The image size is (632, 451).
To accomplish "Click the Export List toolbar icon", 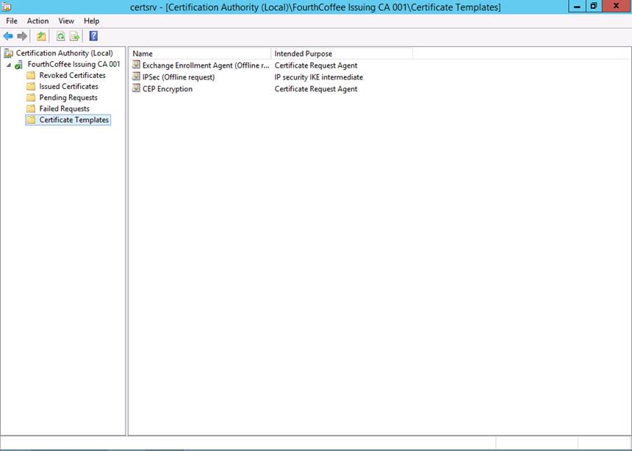I will coord(74,36).
